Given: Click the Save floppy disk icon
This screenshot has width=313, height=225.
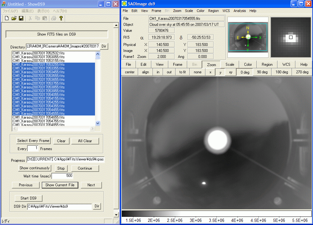Looking at the screenshot, I should [21, 18].
